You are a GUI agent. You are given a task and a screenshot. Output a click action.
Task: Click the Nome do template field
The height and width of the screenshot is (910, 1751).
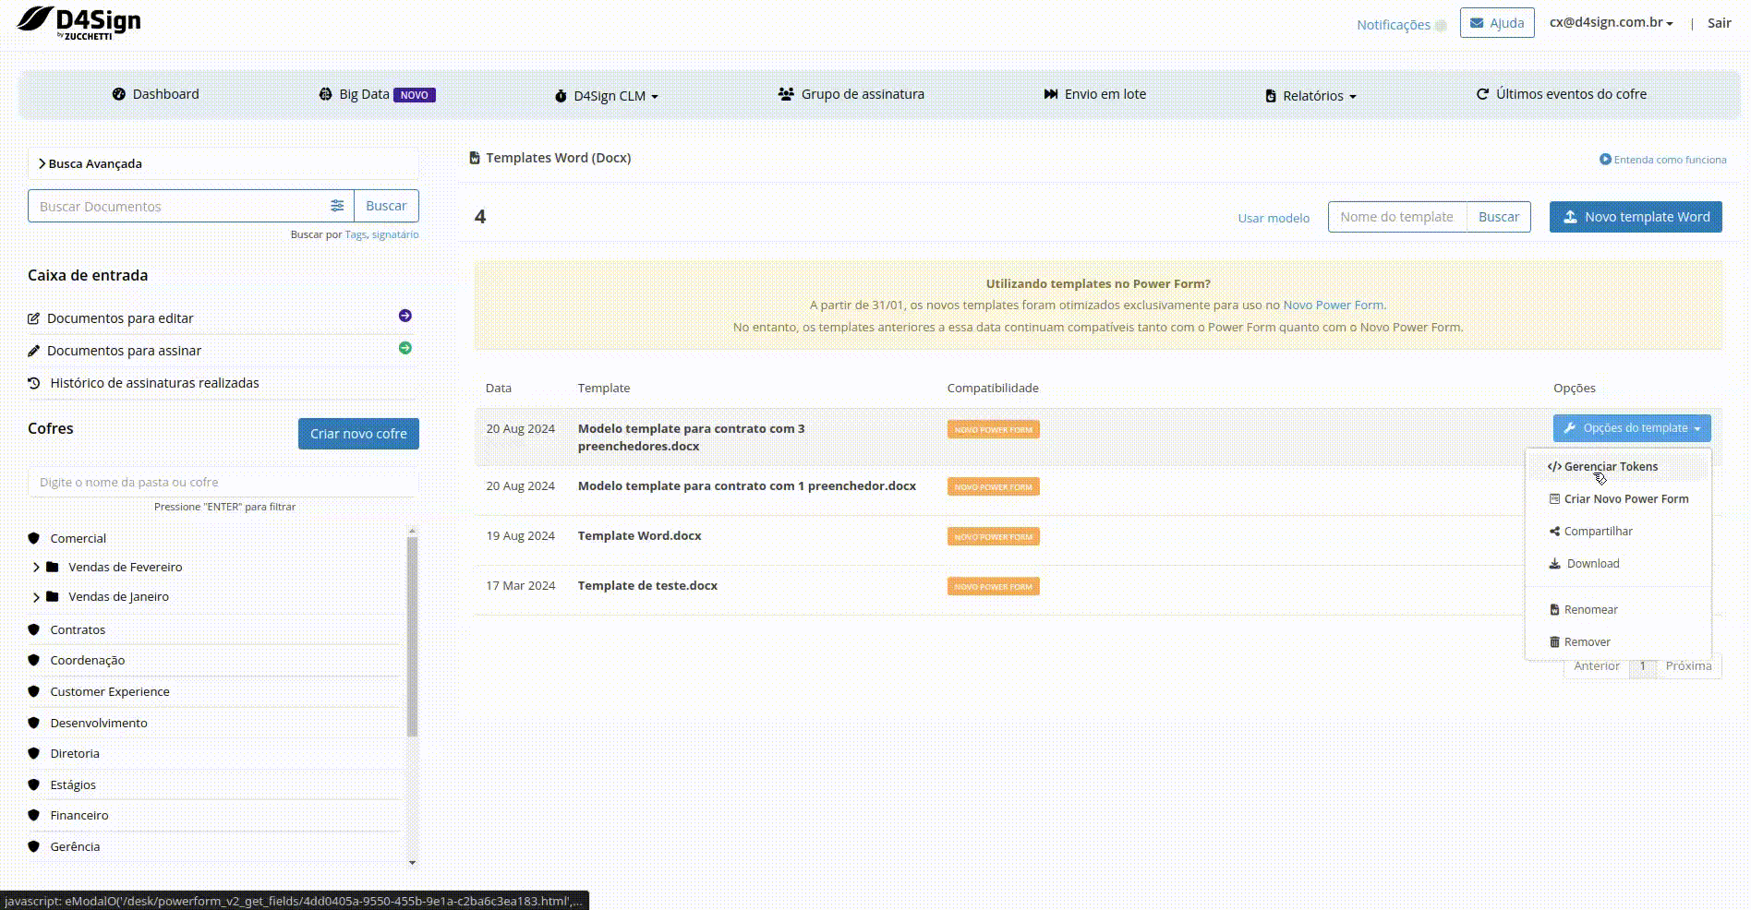click(1397, 217)
